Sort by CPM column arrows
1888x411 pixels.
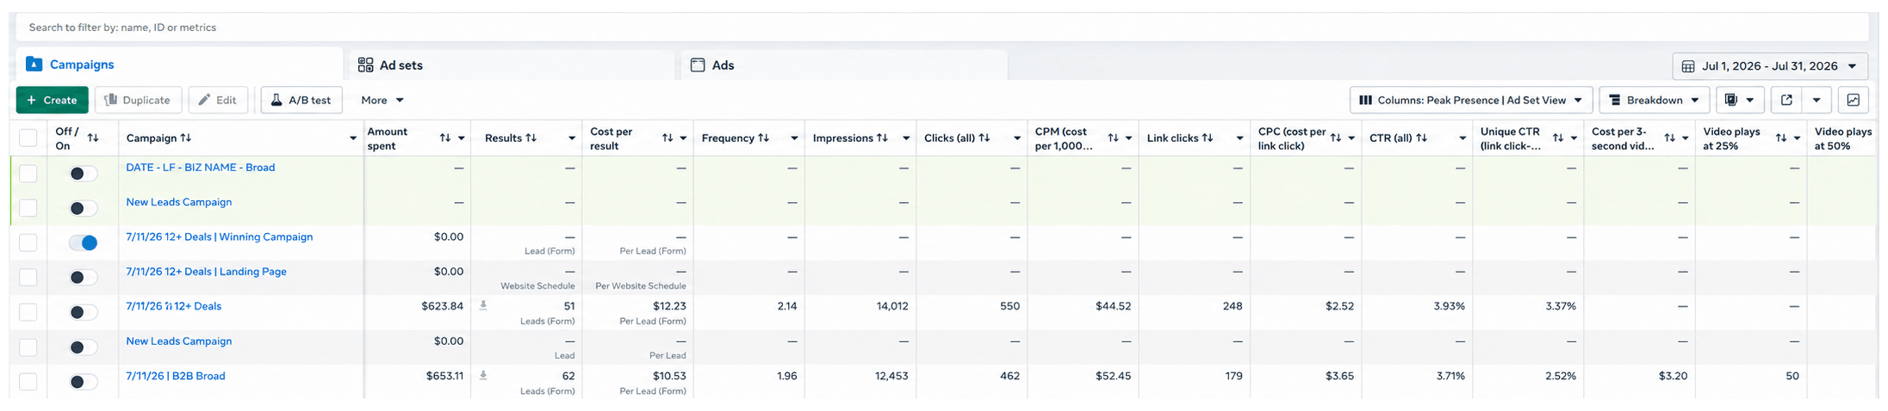click(x=1113, y=138)
